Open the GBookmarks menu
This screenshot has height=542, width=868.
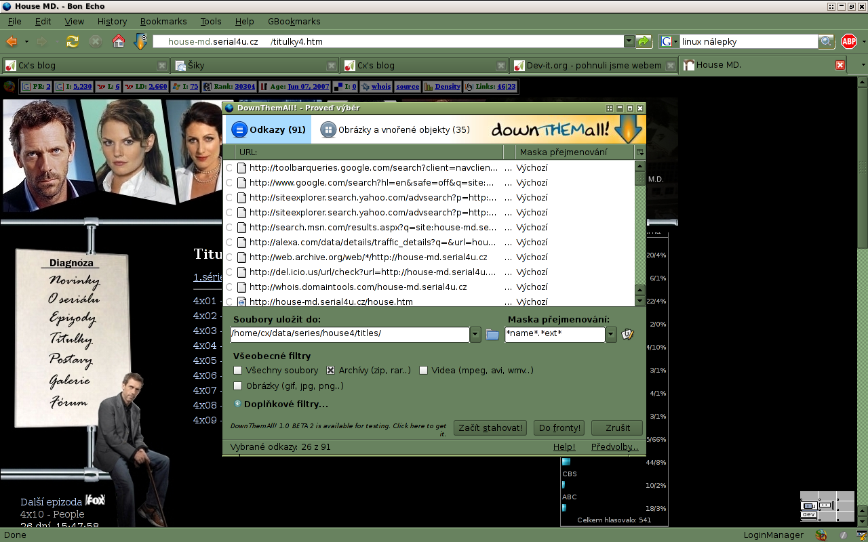pyautogui.click(x=294, y=21)
